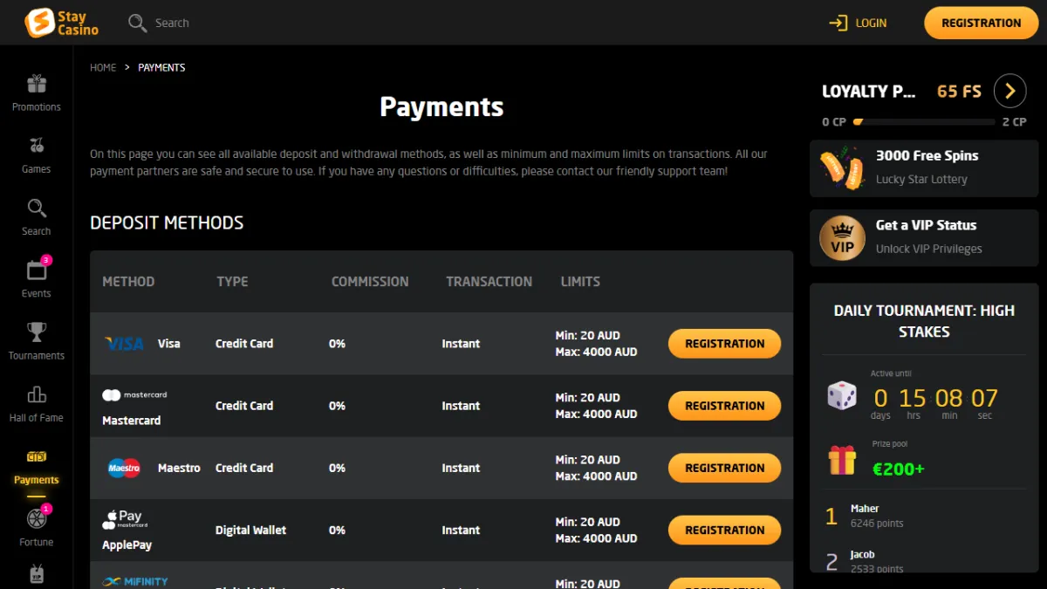
Task: Click 'Instant' in Maestro row
Action: [x=461, y=468]
